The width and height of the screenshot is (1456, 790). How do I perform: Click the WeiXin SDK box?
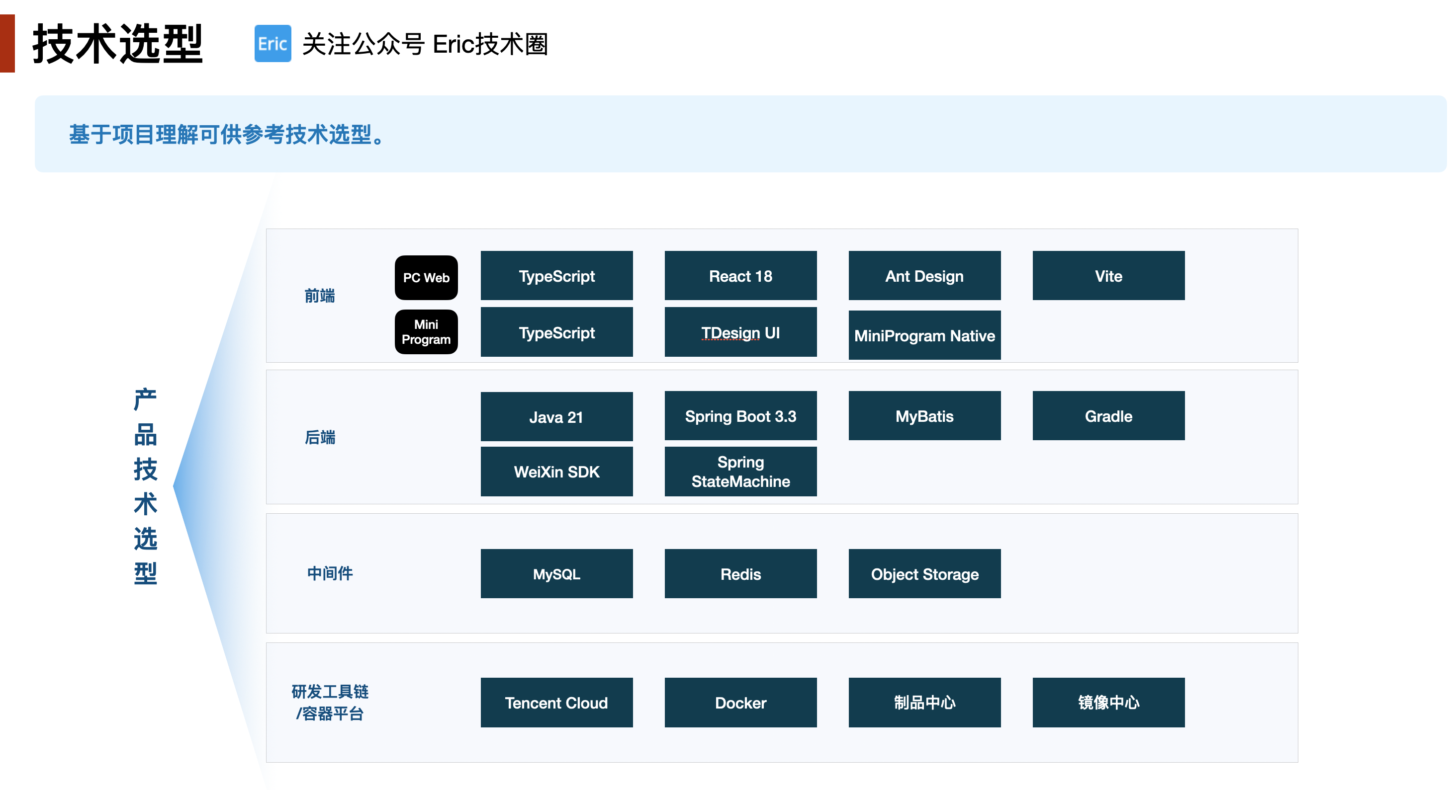557,472
